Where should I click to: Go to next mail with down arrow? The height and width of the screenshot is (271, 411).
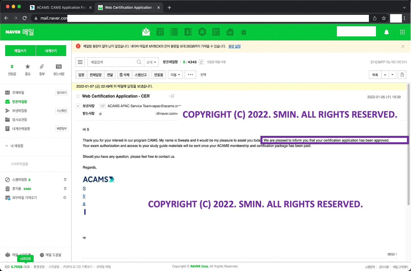[392, 75]
